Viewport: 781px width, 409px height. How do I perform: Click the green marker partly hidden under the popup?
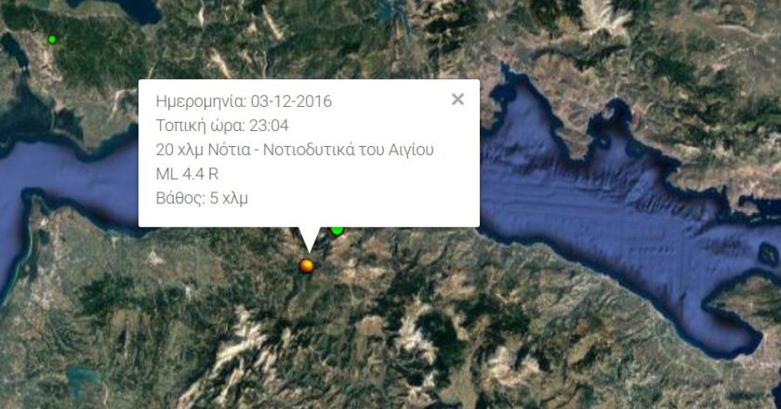coord(338,231)
